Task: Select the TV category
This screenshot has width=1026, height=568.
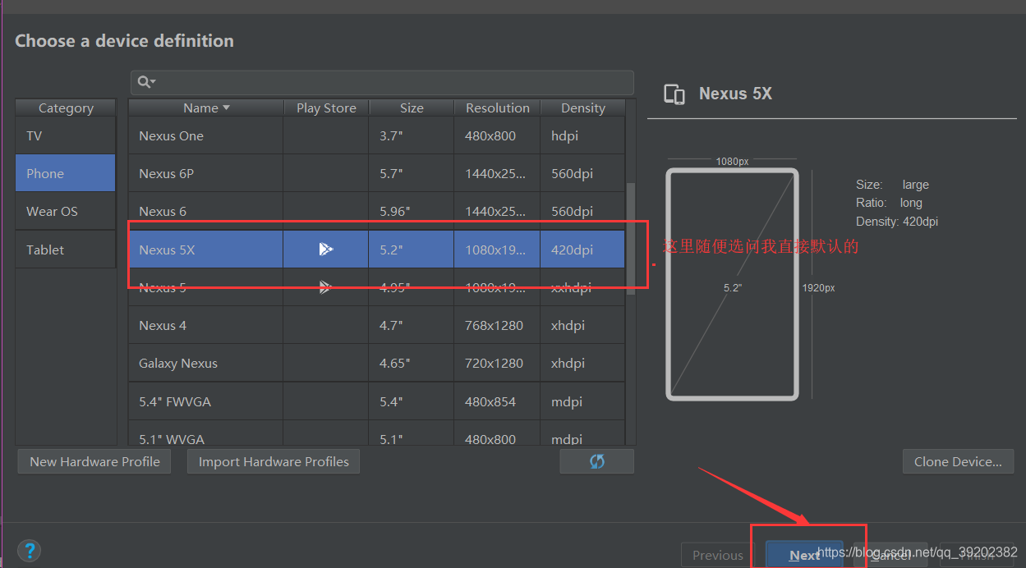Action: tap(66, 135)
